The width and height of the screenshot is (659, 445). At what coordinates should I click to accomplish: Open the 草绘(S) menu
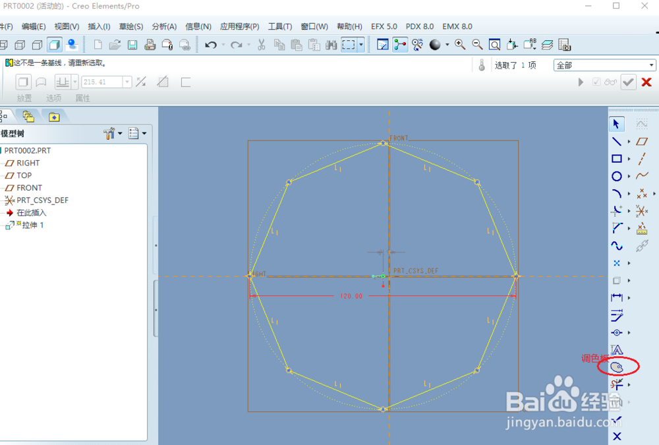(131, 26)
